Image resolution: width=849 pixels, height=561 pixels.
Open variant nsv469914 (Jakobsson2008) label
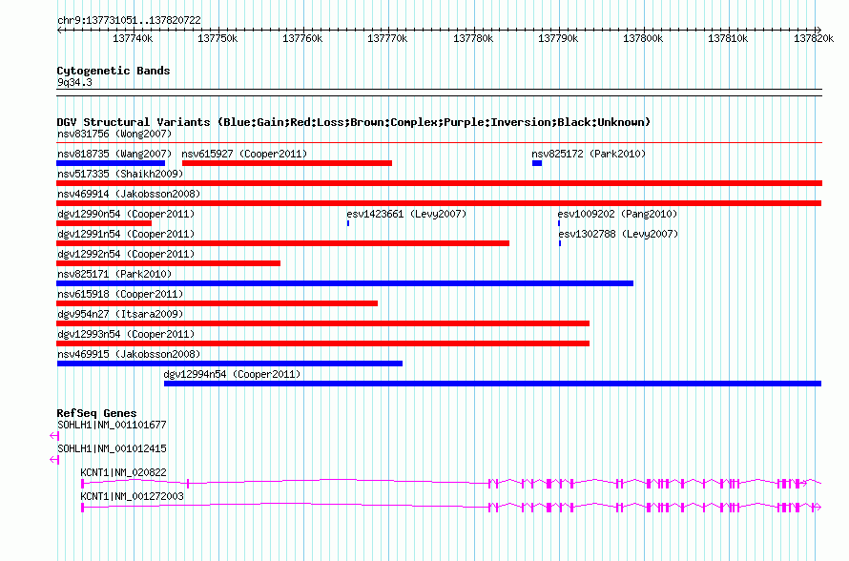(x=129, y=194)
